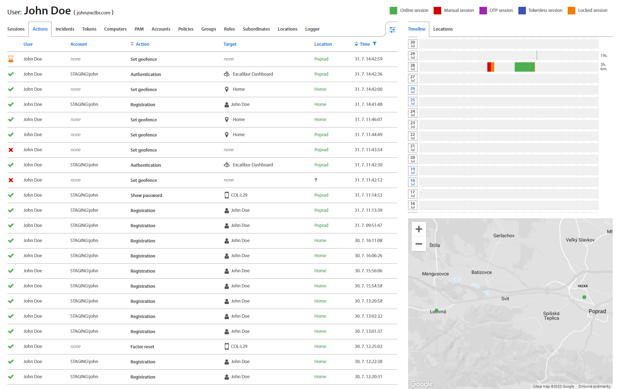
Task: Click the Locked session orange legend swatch
Action: click(571, 10)
